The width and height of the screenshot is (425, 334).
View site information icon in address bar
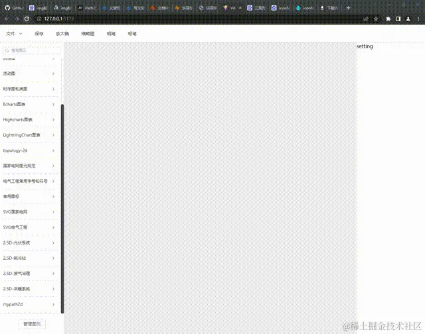coord(39,19)
